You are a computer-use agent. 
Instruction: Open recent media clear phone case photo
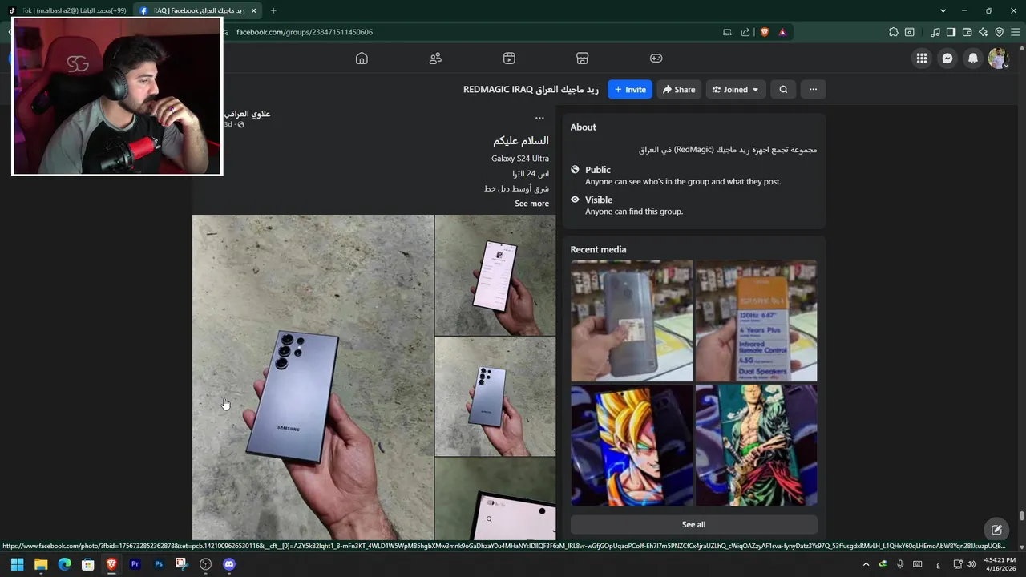point(632,321)
